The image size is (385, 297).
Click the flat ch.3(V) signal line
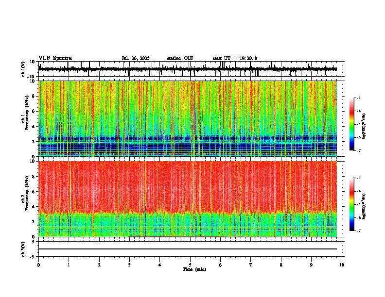coord(188,249)
